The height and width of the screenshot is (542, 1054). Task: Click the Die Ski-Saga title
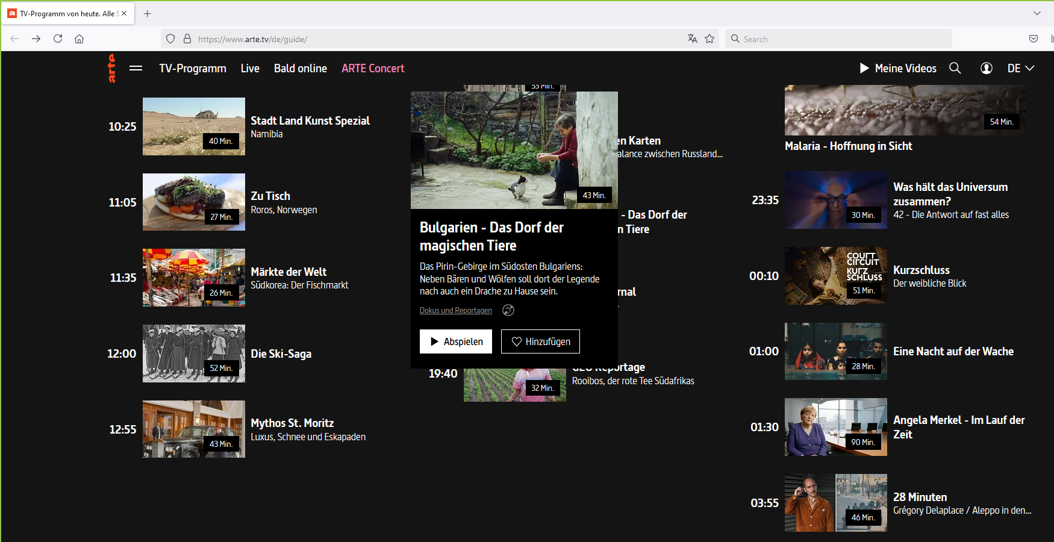281,354
